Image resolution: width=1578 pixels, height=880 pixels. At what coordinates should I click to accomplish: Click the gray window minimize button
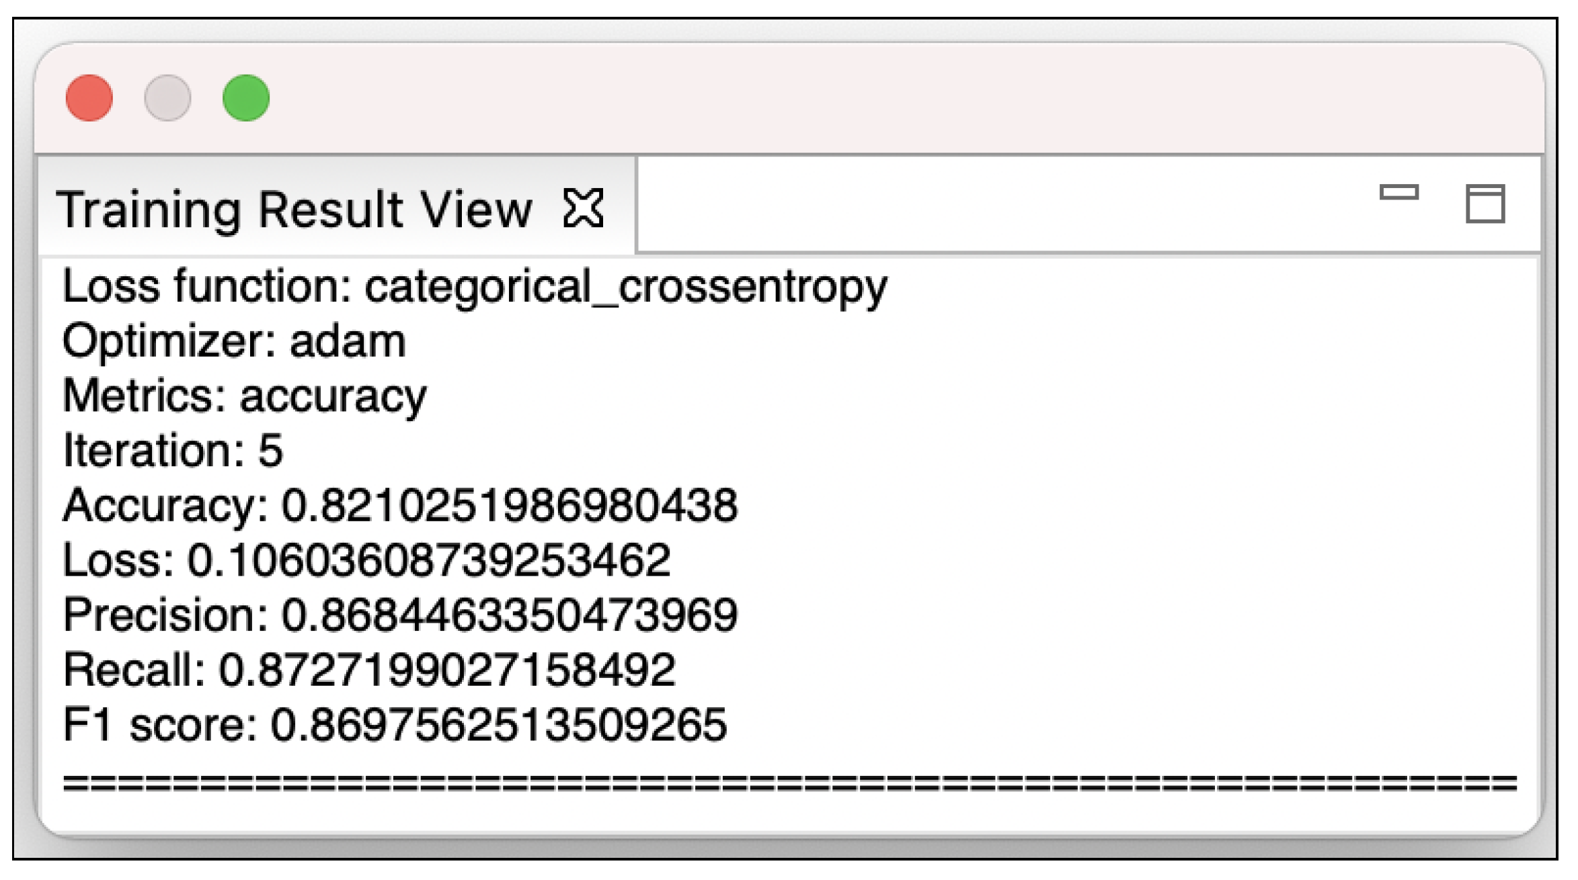click(x=167, y=98)
